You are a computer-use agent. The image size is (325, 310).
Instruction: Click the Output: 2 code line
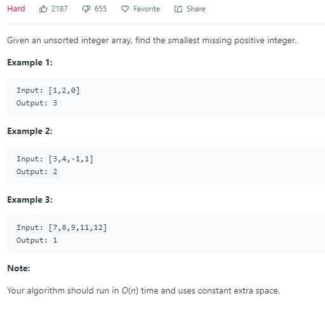pyautogui.click(x=37, y=172)
